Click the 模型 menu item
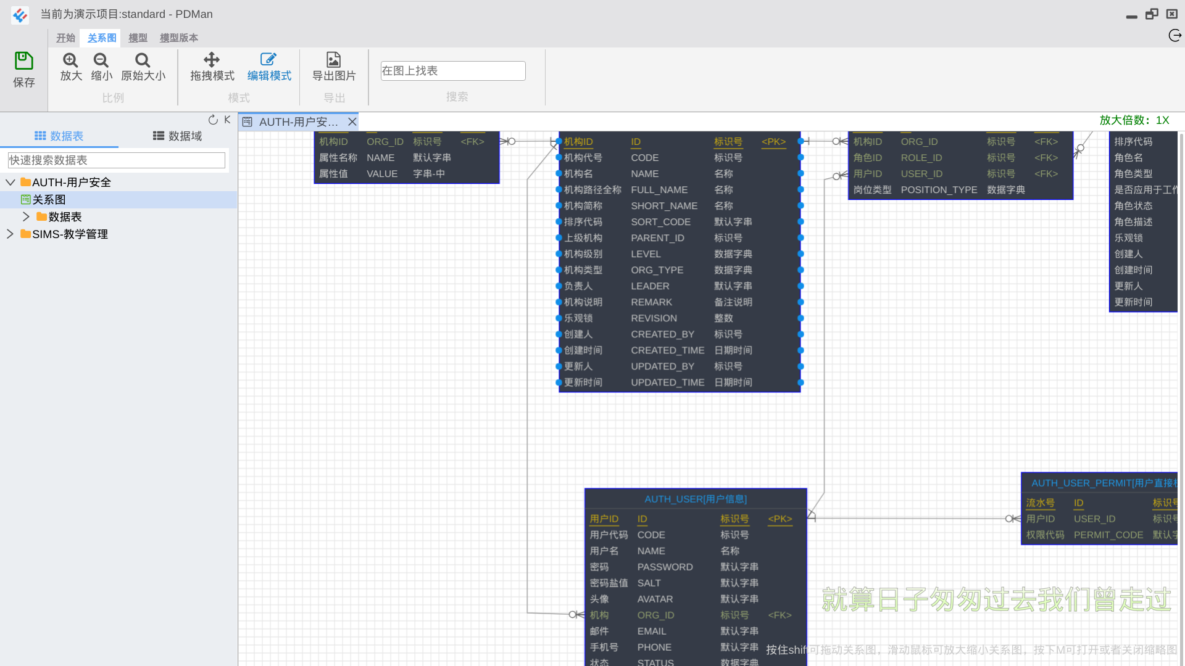This screenshot has width=1185, height=666. pyautogui.click(x=138, y=38)
